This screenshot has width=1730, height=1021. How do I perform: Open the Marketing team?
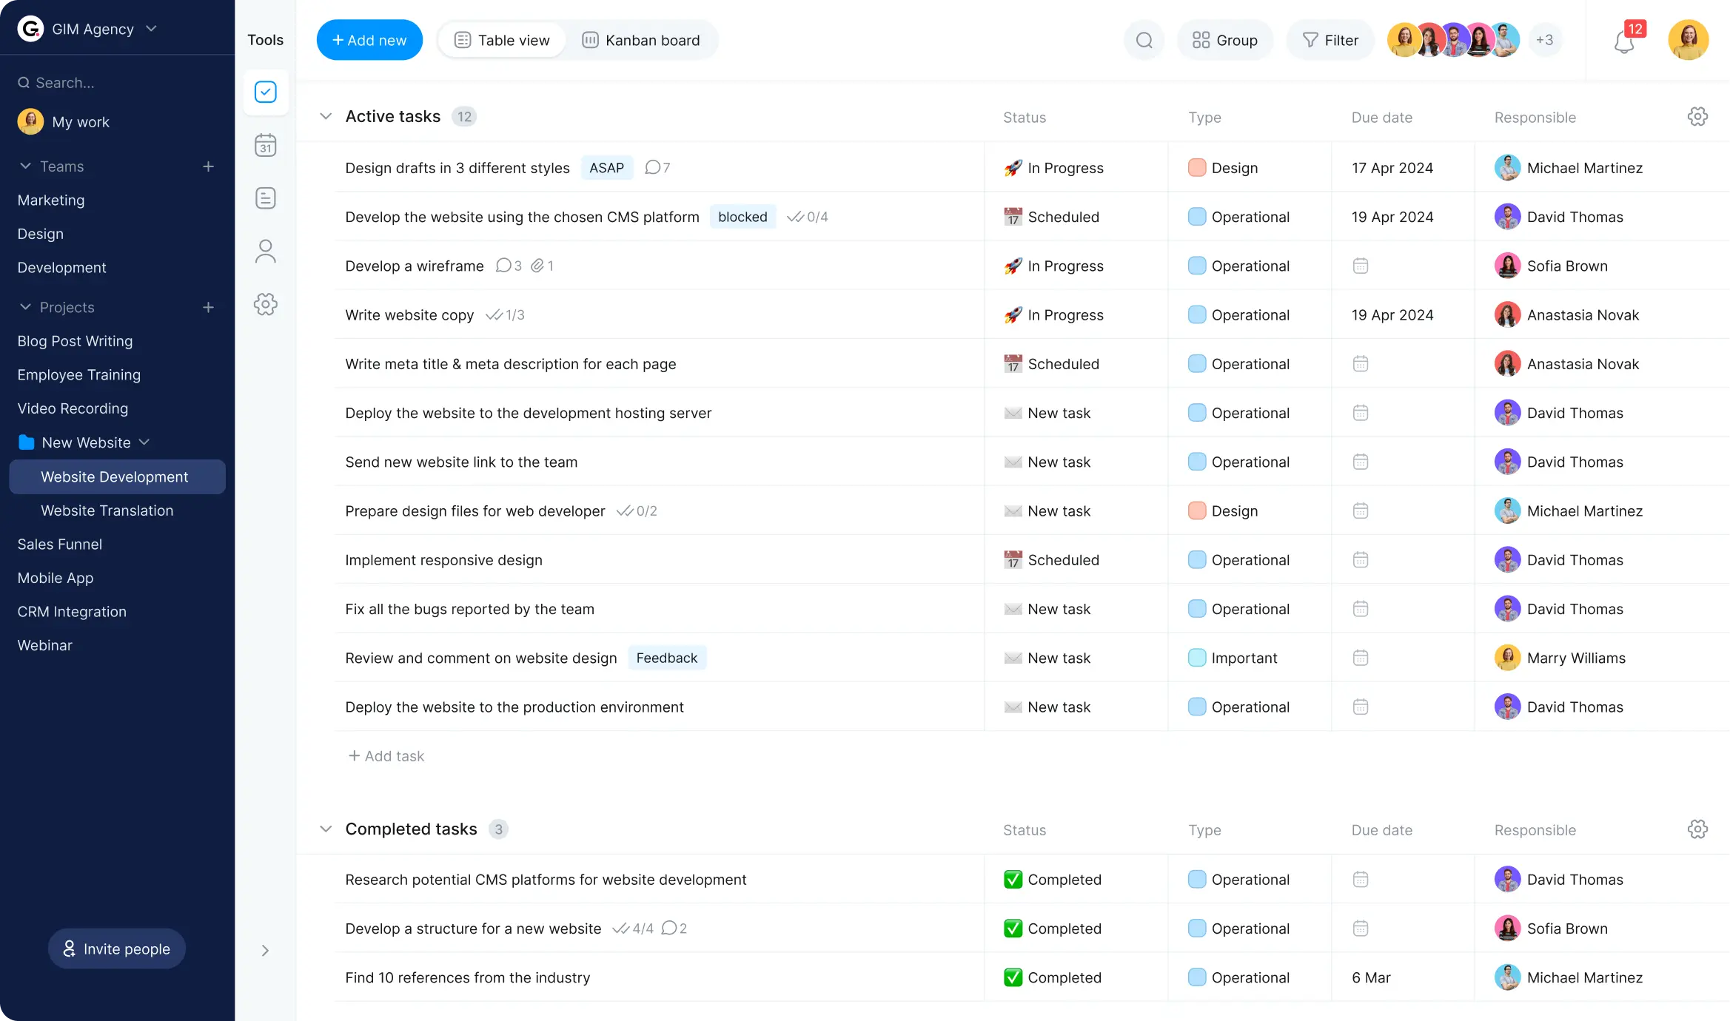tap(51, 201)
